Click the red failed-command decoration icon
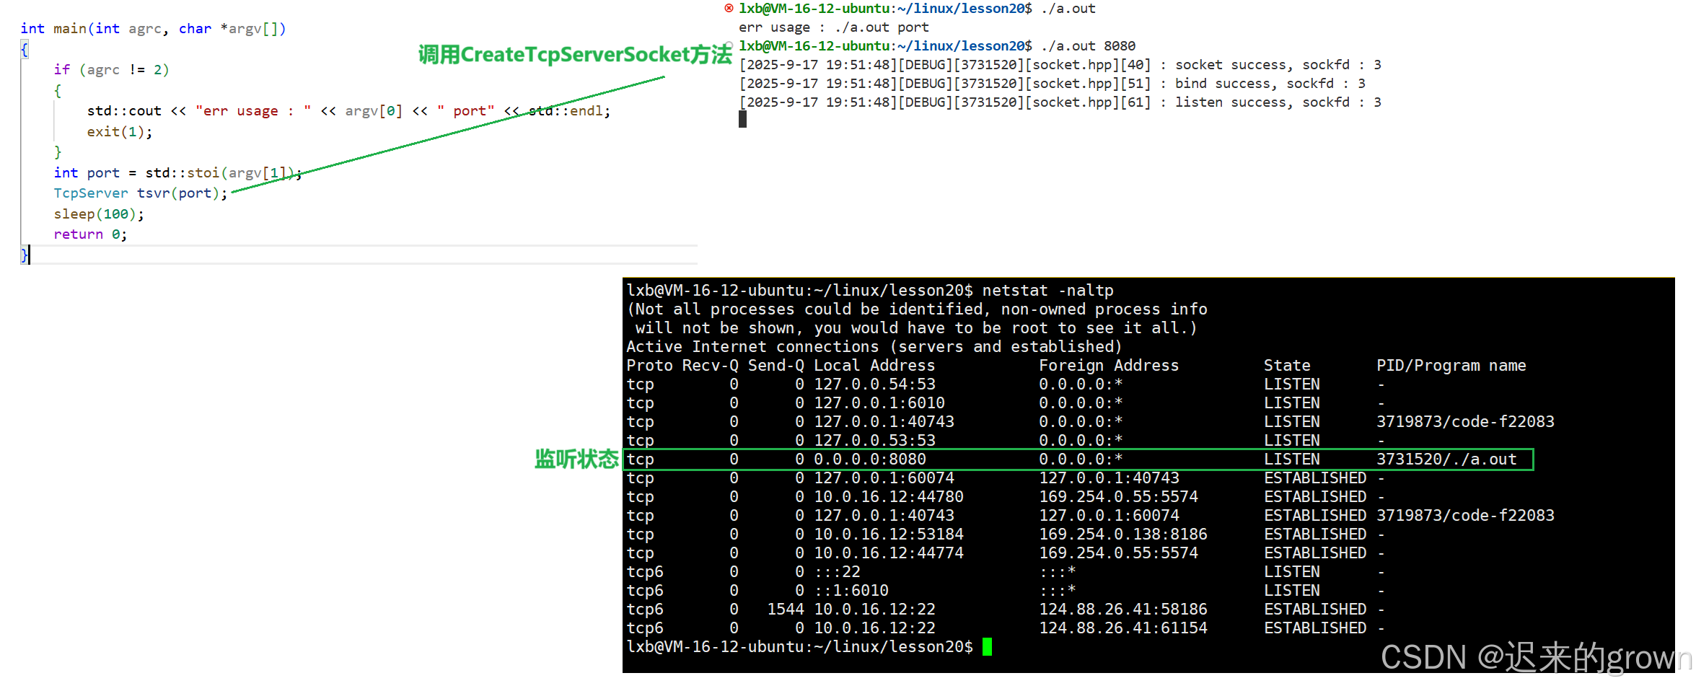Screen dimensions: 1696x686 click(x=729, y=8)
